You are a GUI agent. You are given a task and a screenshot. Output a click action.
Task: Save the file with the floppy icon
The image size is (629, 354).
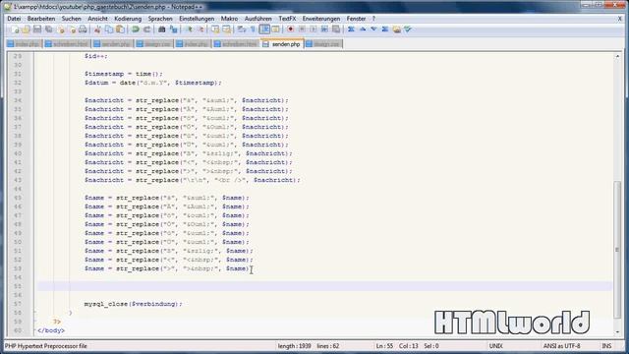pos(37,29)
